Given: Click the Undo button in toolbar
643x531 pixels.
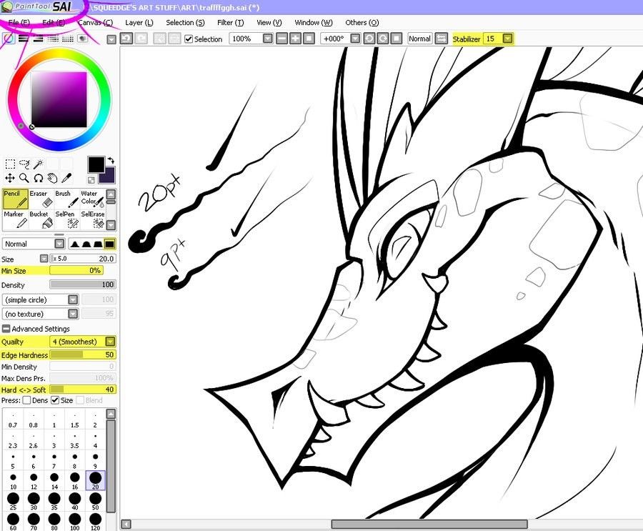Looking at the screenshot, I should 126,39.
